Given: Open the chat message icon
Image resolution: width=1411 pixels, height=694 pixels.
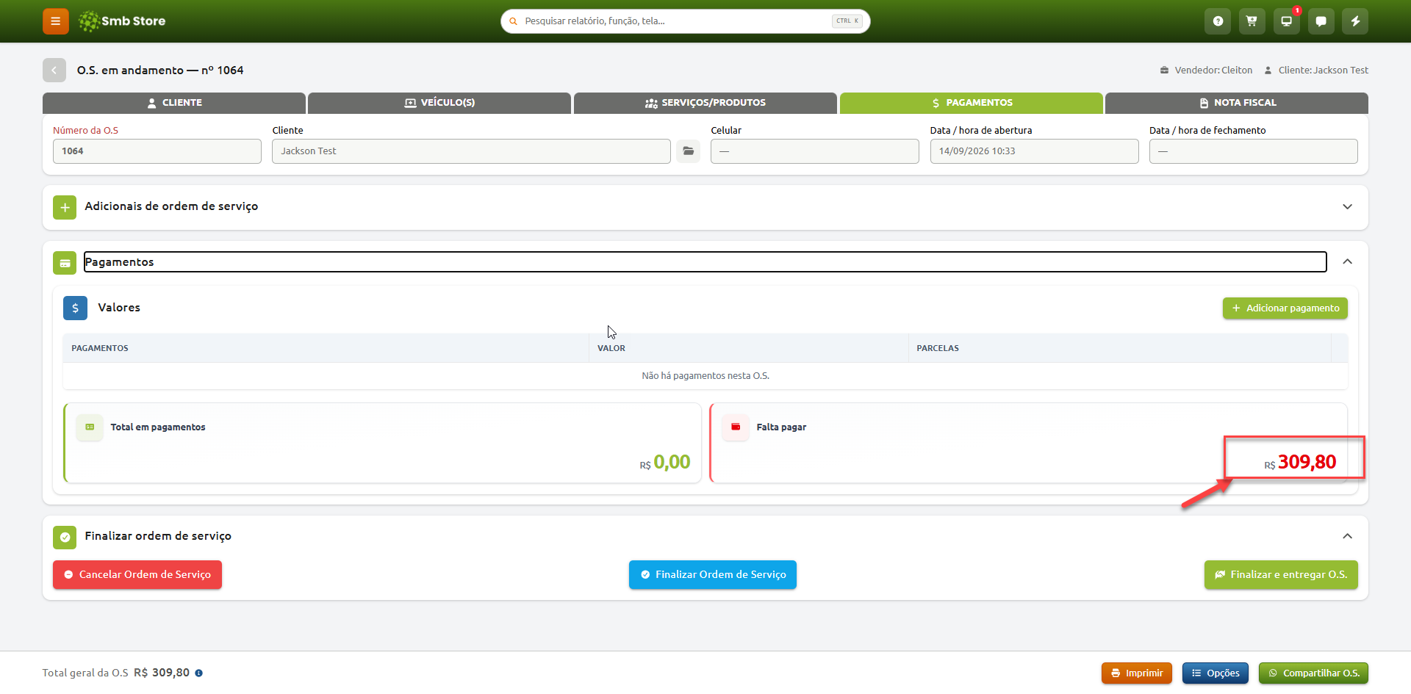Looking at the screenshot, I should pos(1321,21).
